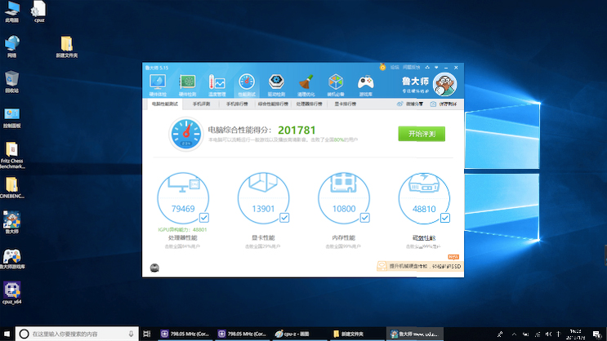Viewport: 607px width, 341px height.
Task: Open the Recycle Bin desktop icon
Action: coord(11,82)
